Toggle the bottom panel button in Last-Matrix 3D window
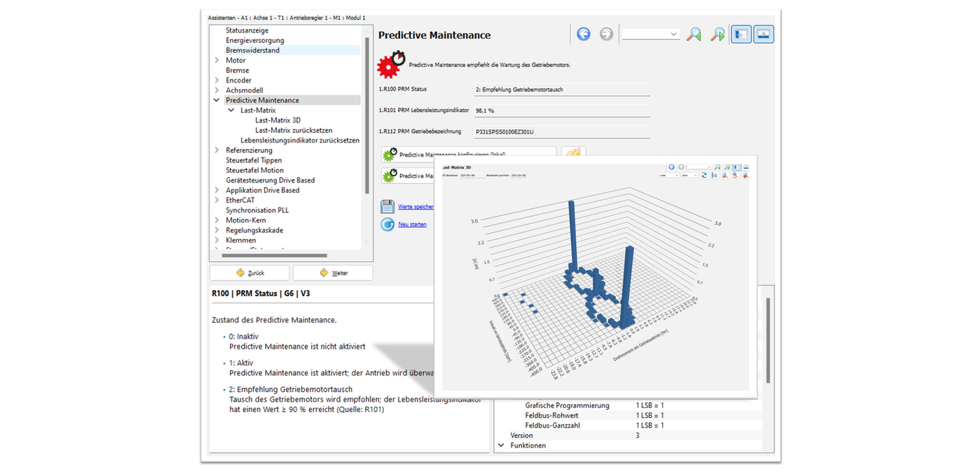Image resolution: width=980 pixels, height=472 pixels. click(x=745, y=168)
